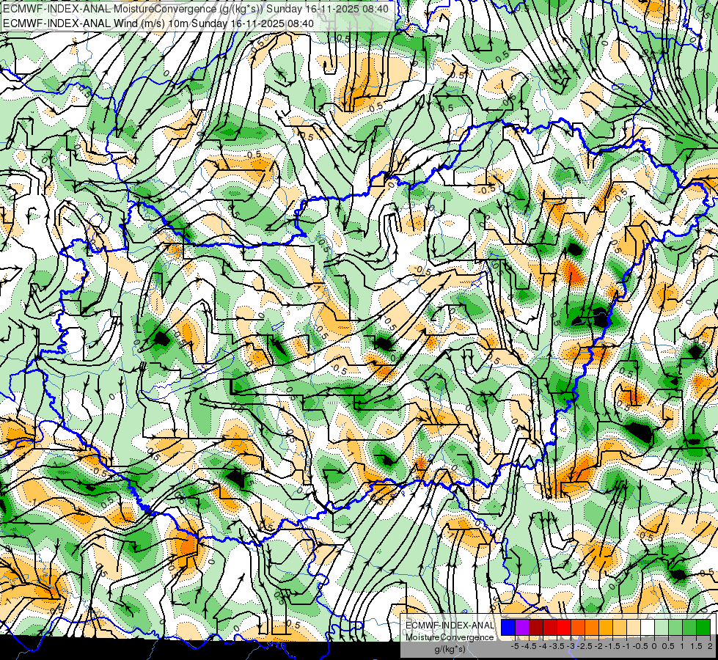Click the Wind (m/s) 10m title line
The height and width of the screenshot is (660, 718).
coord(158,23)
